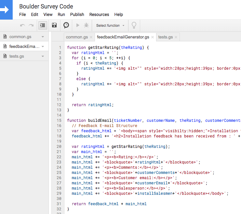Open the Select function dropdown
241x214 pixels.
[x=110, y=25]
